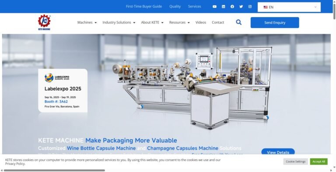Screen dimensions: 336x172
Task: Go to the Videos page
Action: (200, 22)
